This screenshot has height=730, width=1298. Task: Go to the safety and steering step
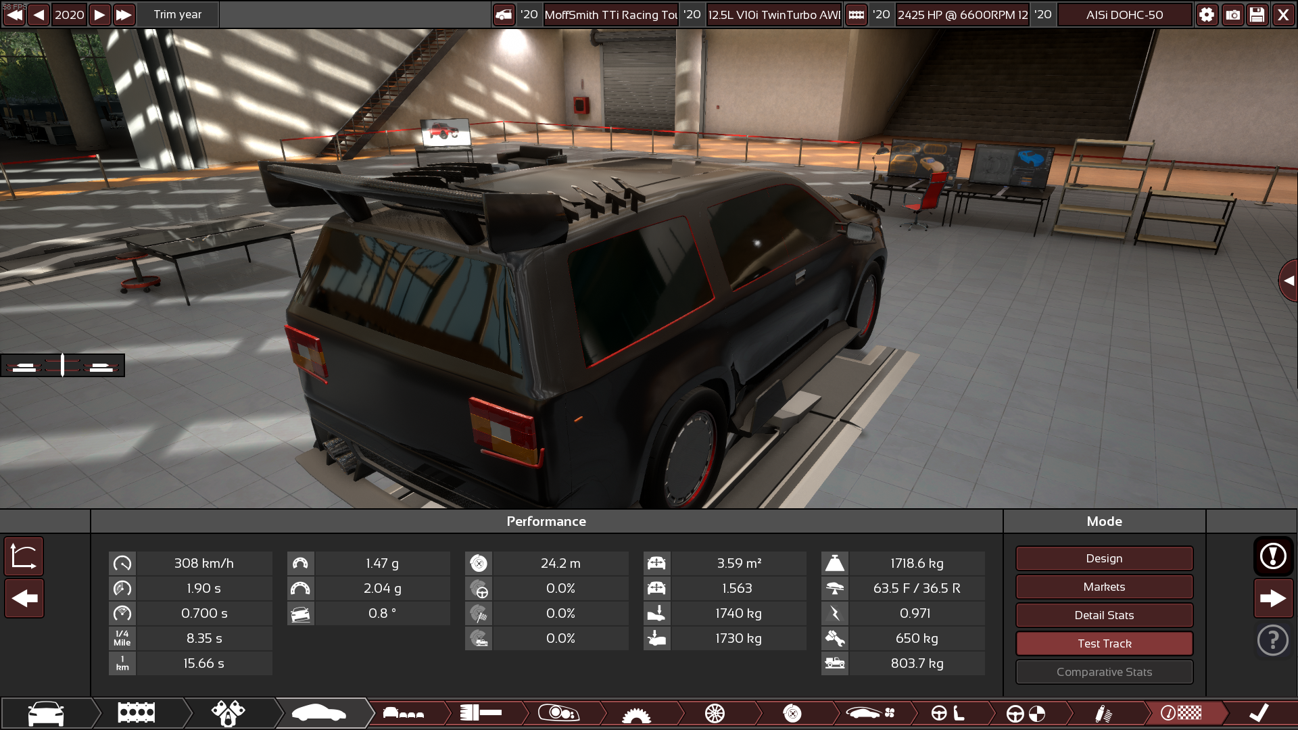click(1026, 713)
